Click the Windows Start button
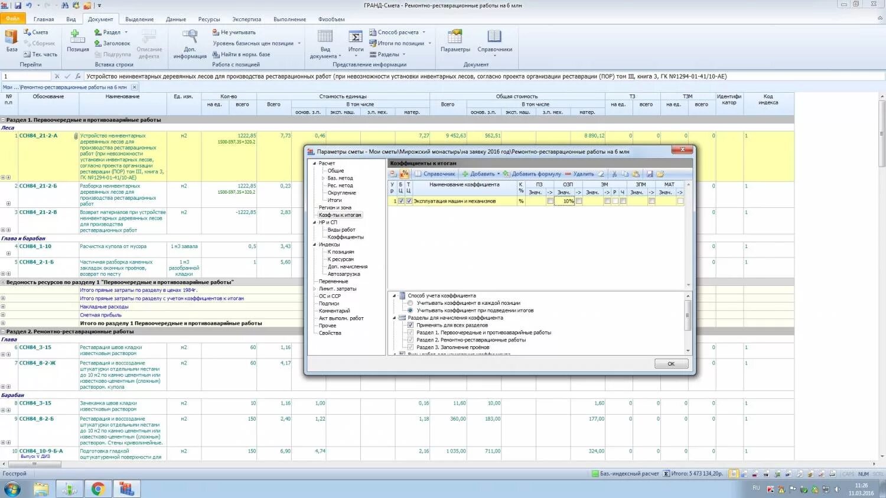Viewport: 886px width, 498px height. coord(12,489)
